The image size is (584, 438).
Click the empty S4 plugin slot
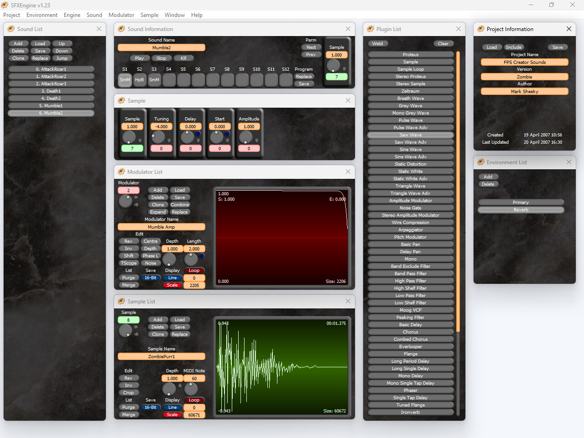click(x=169, y=80)
